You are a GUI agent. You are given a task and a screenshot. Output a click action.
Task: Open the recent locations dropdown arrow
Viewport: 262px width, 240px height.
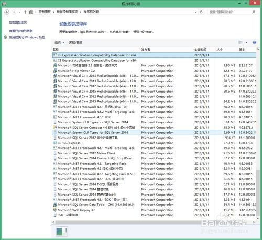(20, 12)
